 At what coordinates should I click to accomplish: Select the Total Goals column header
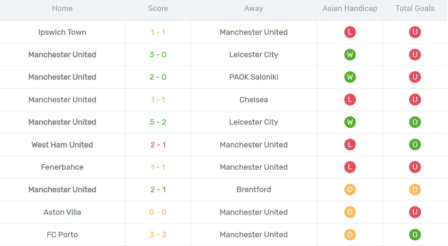click(415, 8)
